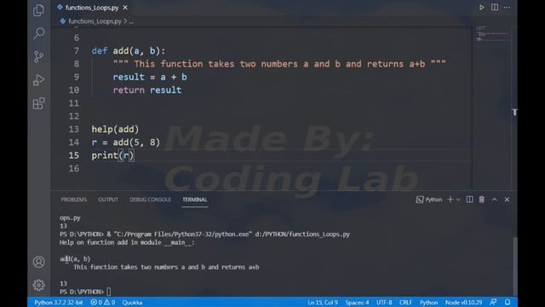Select the functions_Loops.py editor tab

pyautogui.click(x=92, y=8)
